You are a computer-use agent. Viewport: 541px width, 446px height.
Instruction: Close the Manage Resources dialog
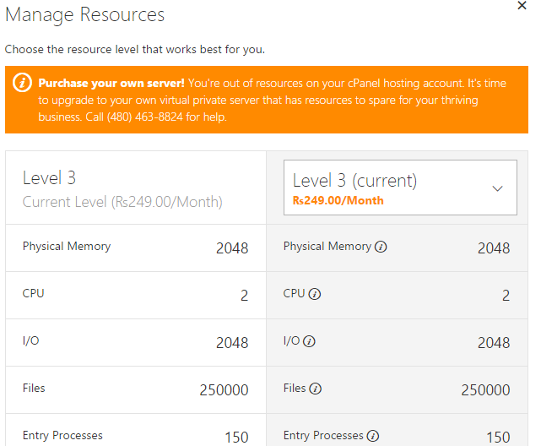coord(522,5)
